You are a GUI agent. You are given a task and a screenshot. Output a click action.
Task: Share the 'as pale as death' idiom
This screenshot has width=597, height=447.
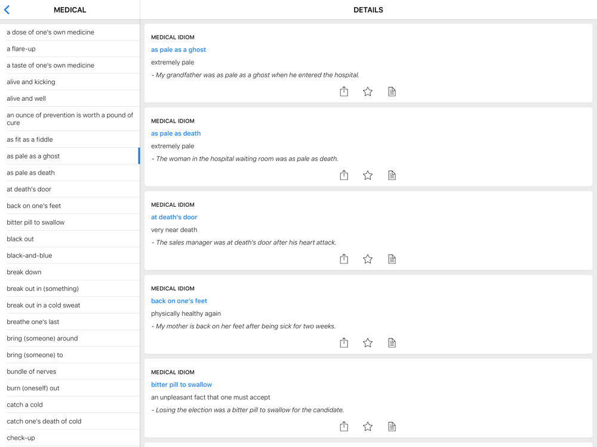(344, 175)
